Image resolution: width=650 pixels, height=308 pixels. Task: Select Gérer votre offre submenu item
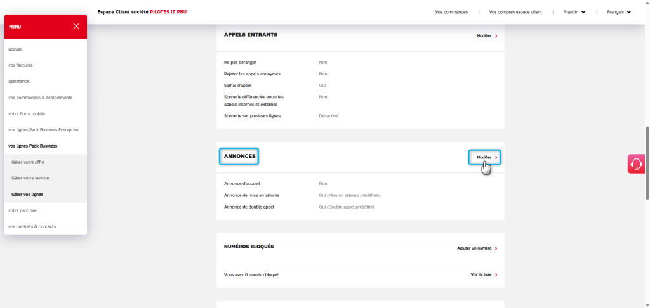click(x=28, y=162)
